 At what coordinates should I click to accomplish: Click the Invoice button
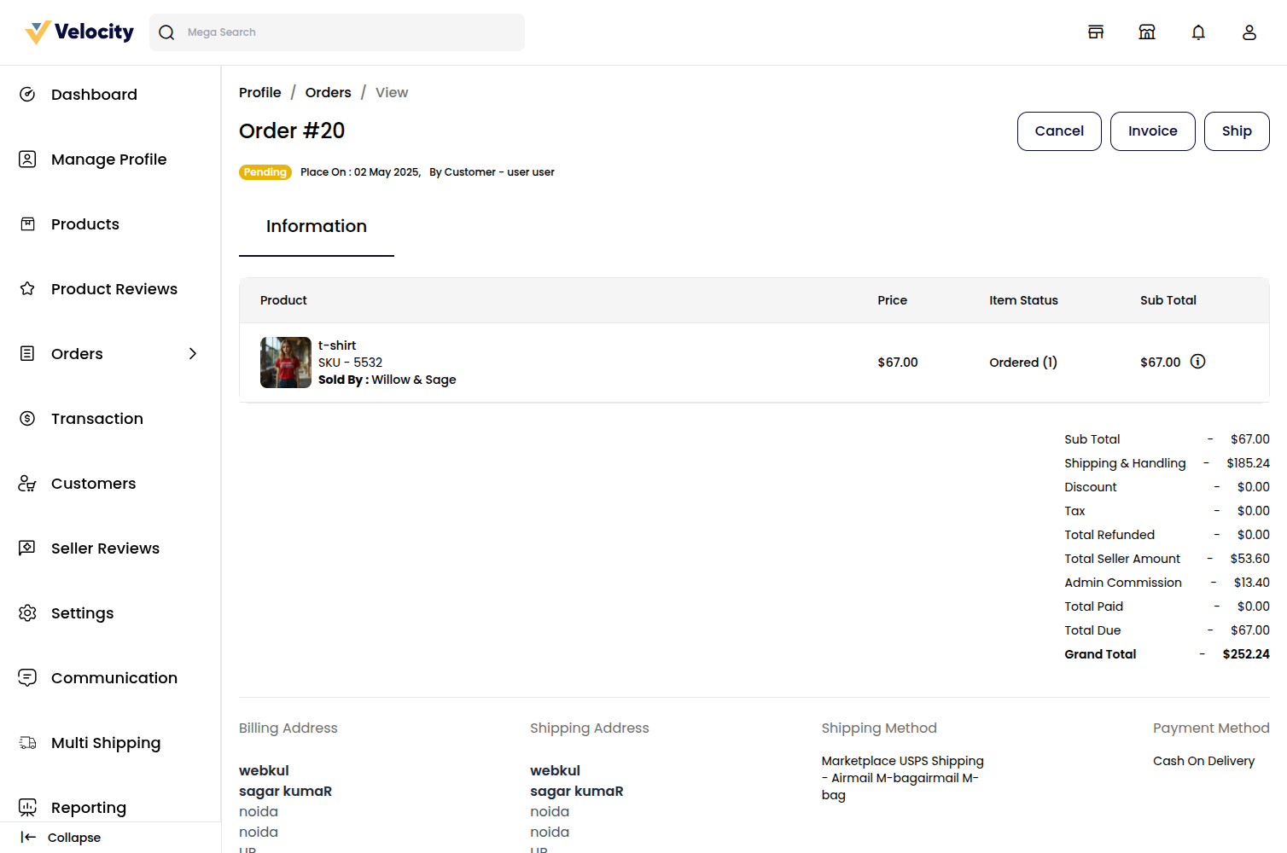click(x=1153, y=131)
